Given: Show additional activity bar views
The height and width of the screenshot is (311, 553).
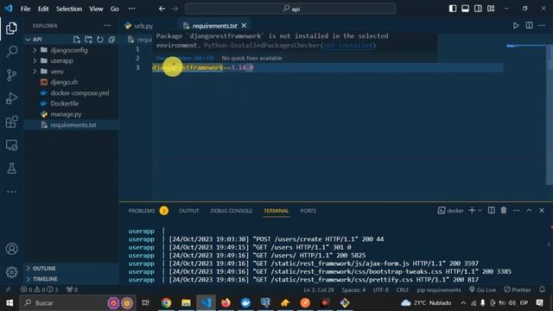Looking at the screenshot, I should coord(11,192).
